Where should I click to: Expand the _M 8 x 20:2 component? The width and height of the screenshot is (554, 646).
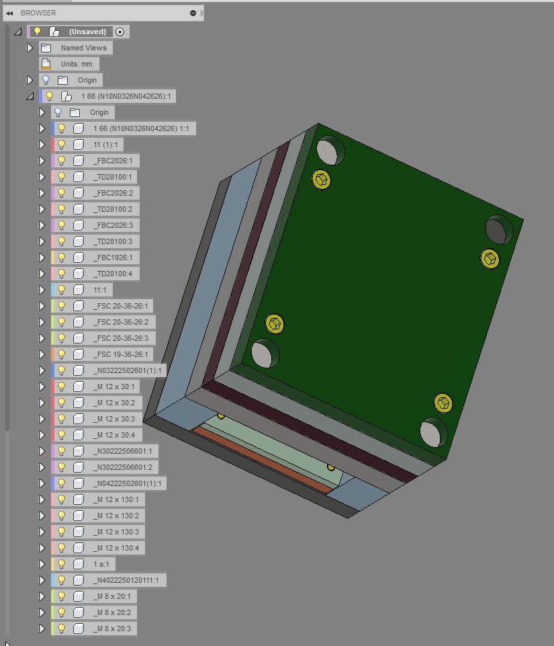coord(42,612)
